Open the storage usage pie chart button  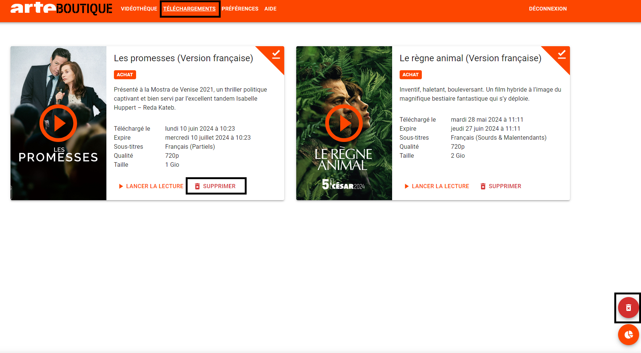[629, 335]
